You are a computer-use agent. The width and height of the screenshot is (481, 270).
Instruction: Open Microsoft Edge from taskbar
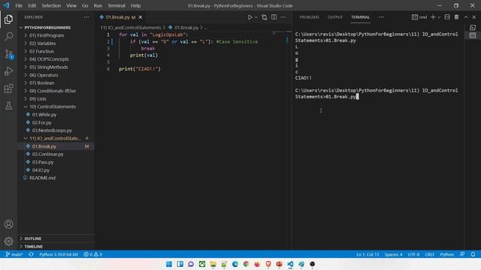(x=235, y=264)
